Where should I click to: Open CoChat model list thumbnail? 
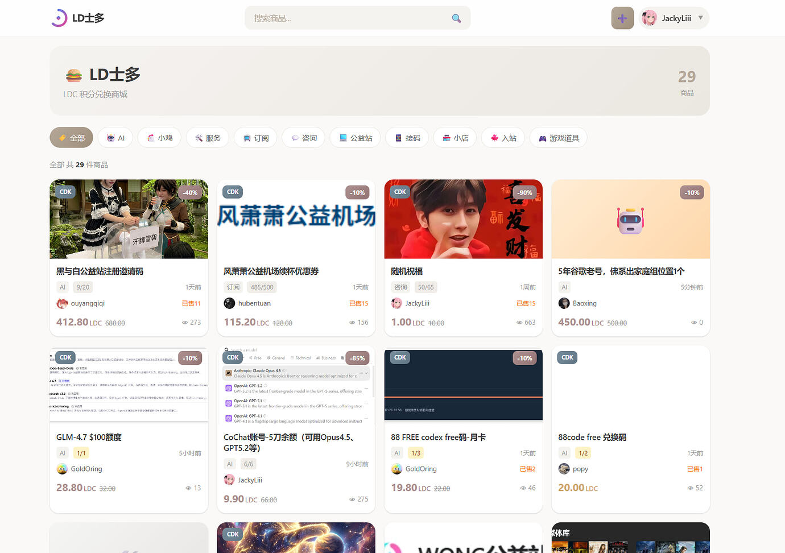[x=296, y=385]
